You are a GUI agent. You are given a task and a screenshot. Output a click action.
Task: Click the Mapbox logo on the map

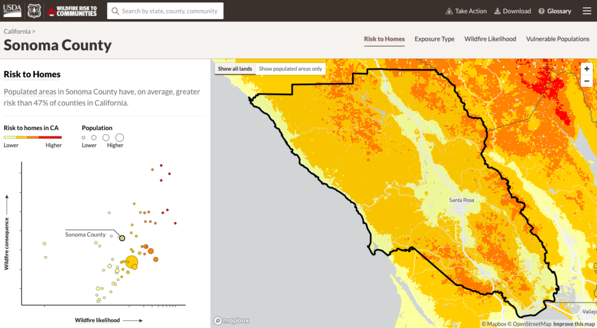(x=231, y=320)
